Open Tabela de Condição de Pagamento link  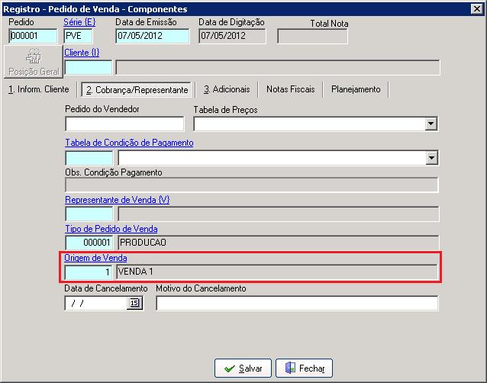coord(129,143)
